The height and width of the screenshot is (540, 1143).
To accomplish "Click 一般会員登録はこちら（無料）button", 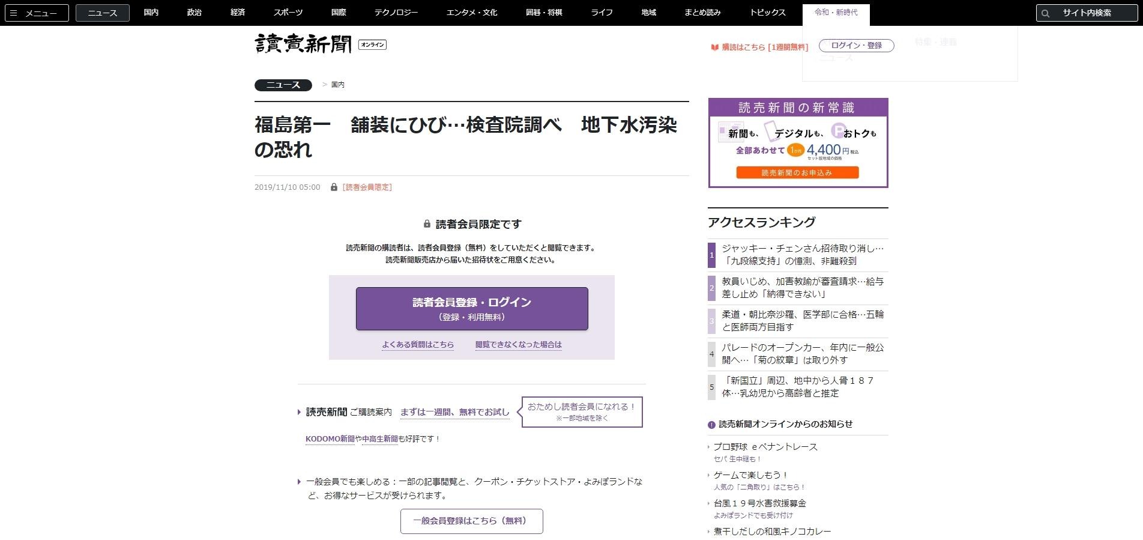I will pyautogui.click(x=471, y=521).
